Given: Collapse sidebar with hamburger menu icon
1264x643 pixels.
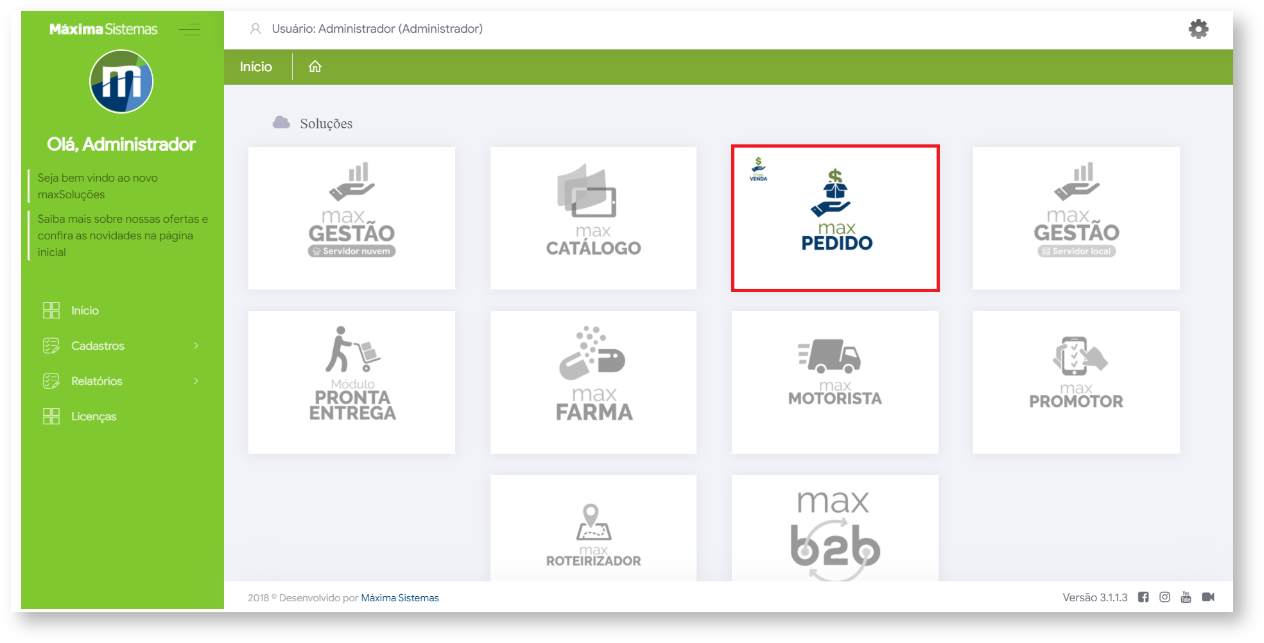Looking at the screenshot, I should [189, 30].
